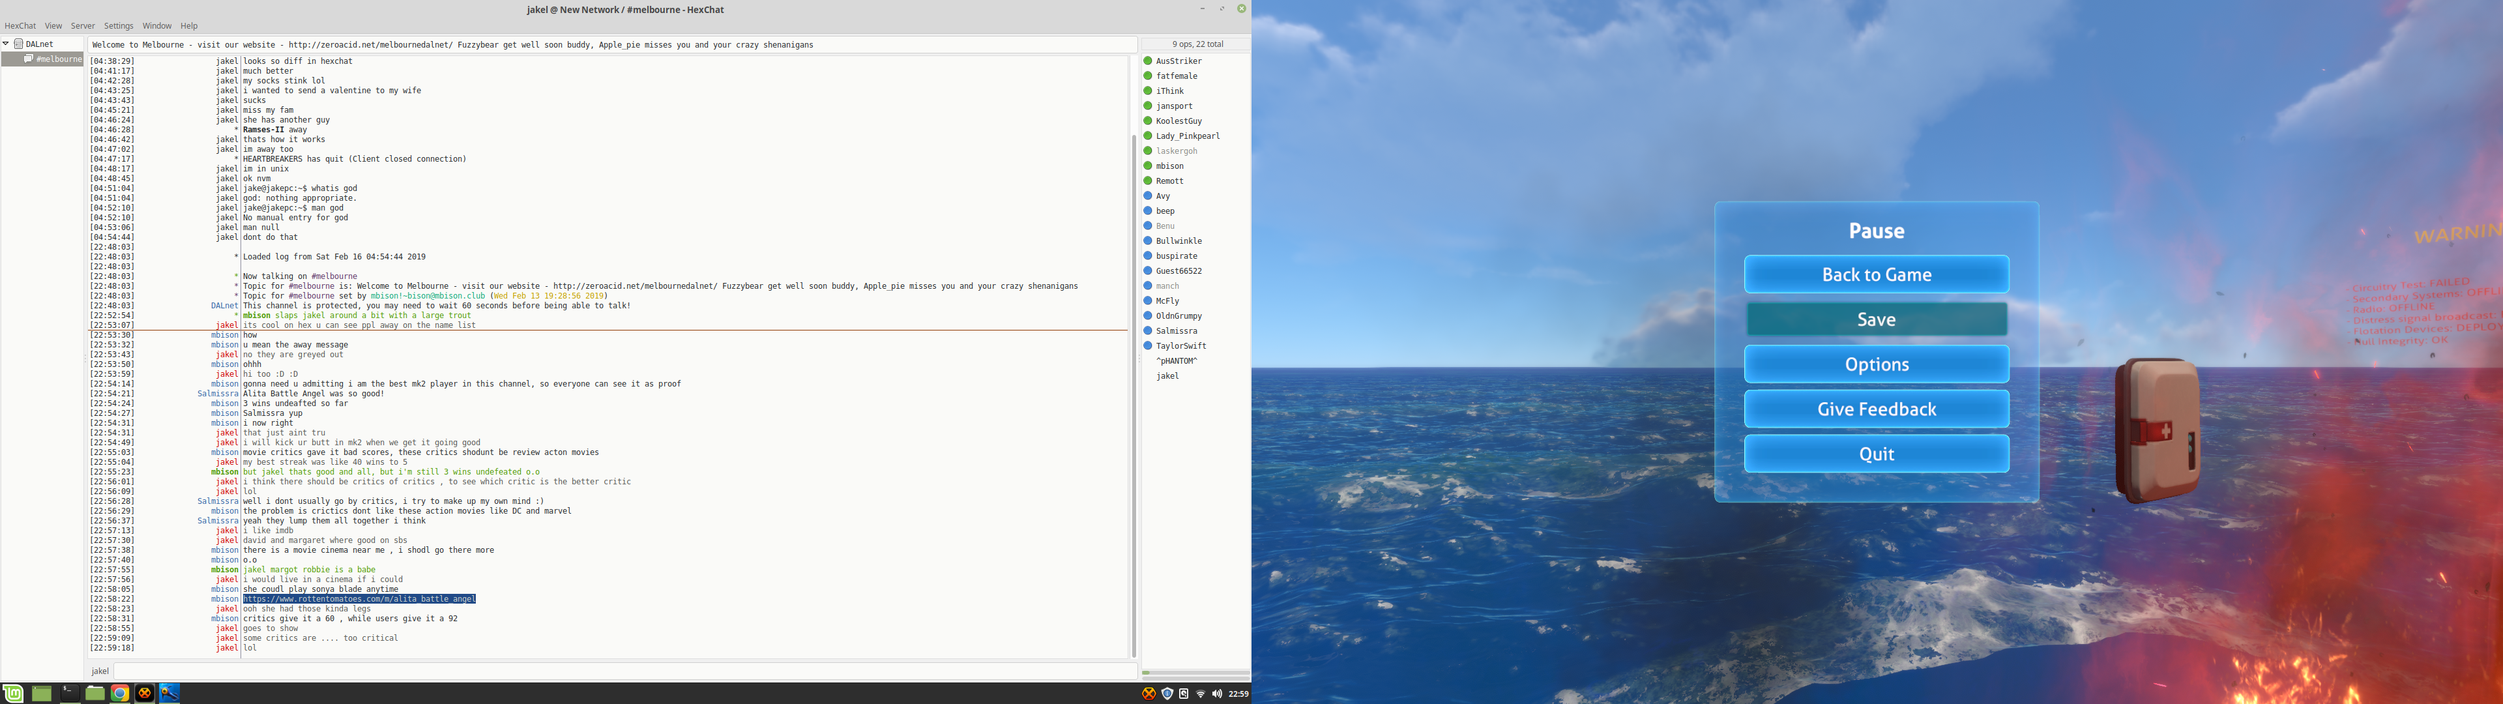This screenshot has height=704, width=2503.
Task: Open the Help menu
Action: click(x=188, y=26)
